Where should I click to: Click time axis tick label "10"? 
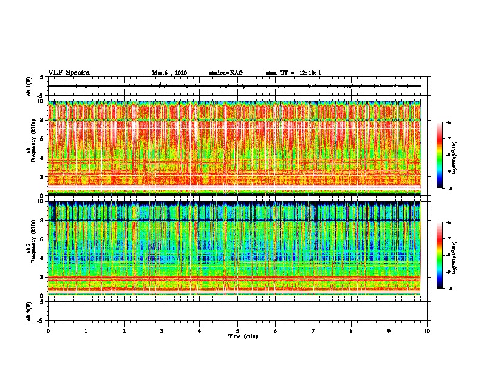pyautogui.click(x=427, y=331)
